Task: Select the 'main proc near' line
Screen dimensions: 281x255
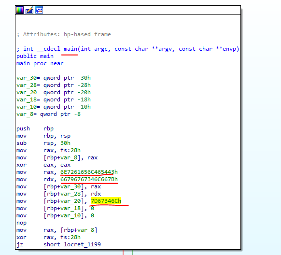Action: pyautogui.click(x=40, y=63)
